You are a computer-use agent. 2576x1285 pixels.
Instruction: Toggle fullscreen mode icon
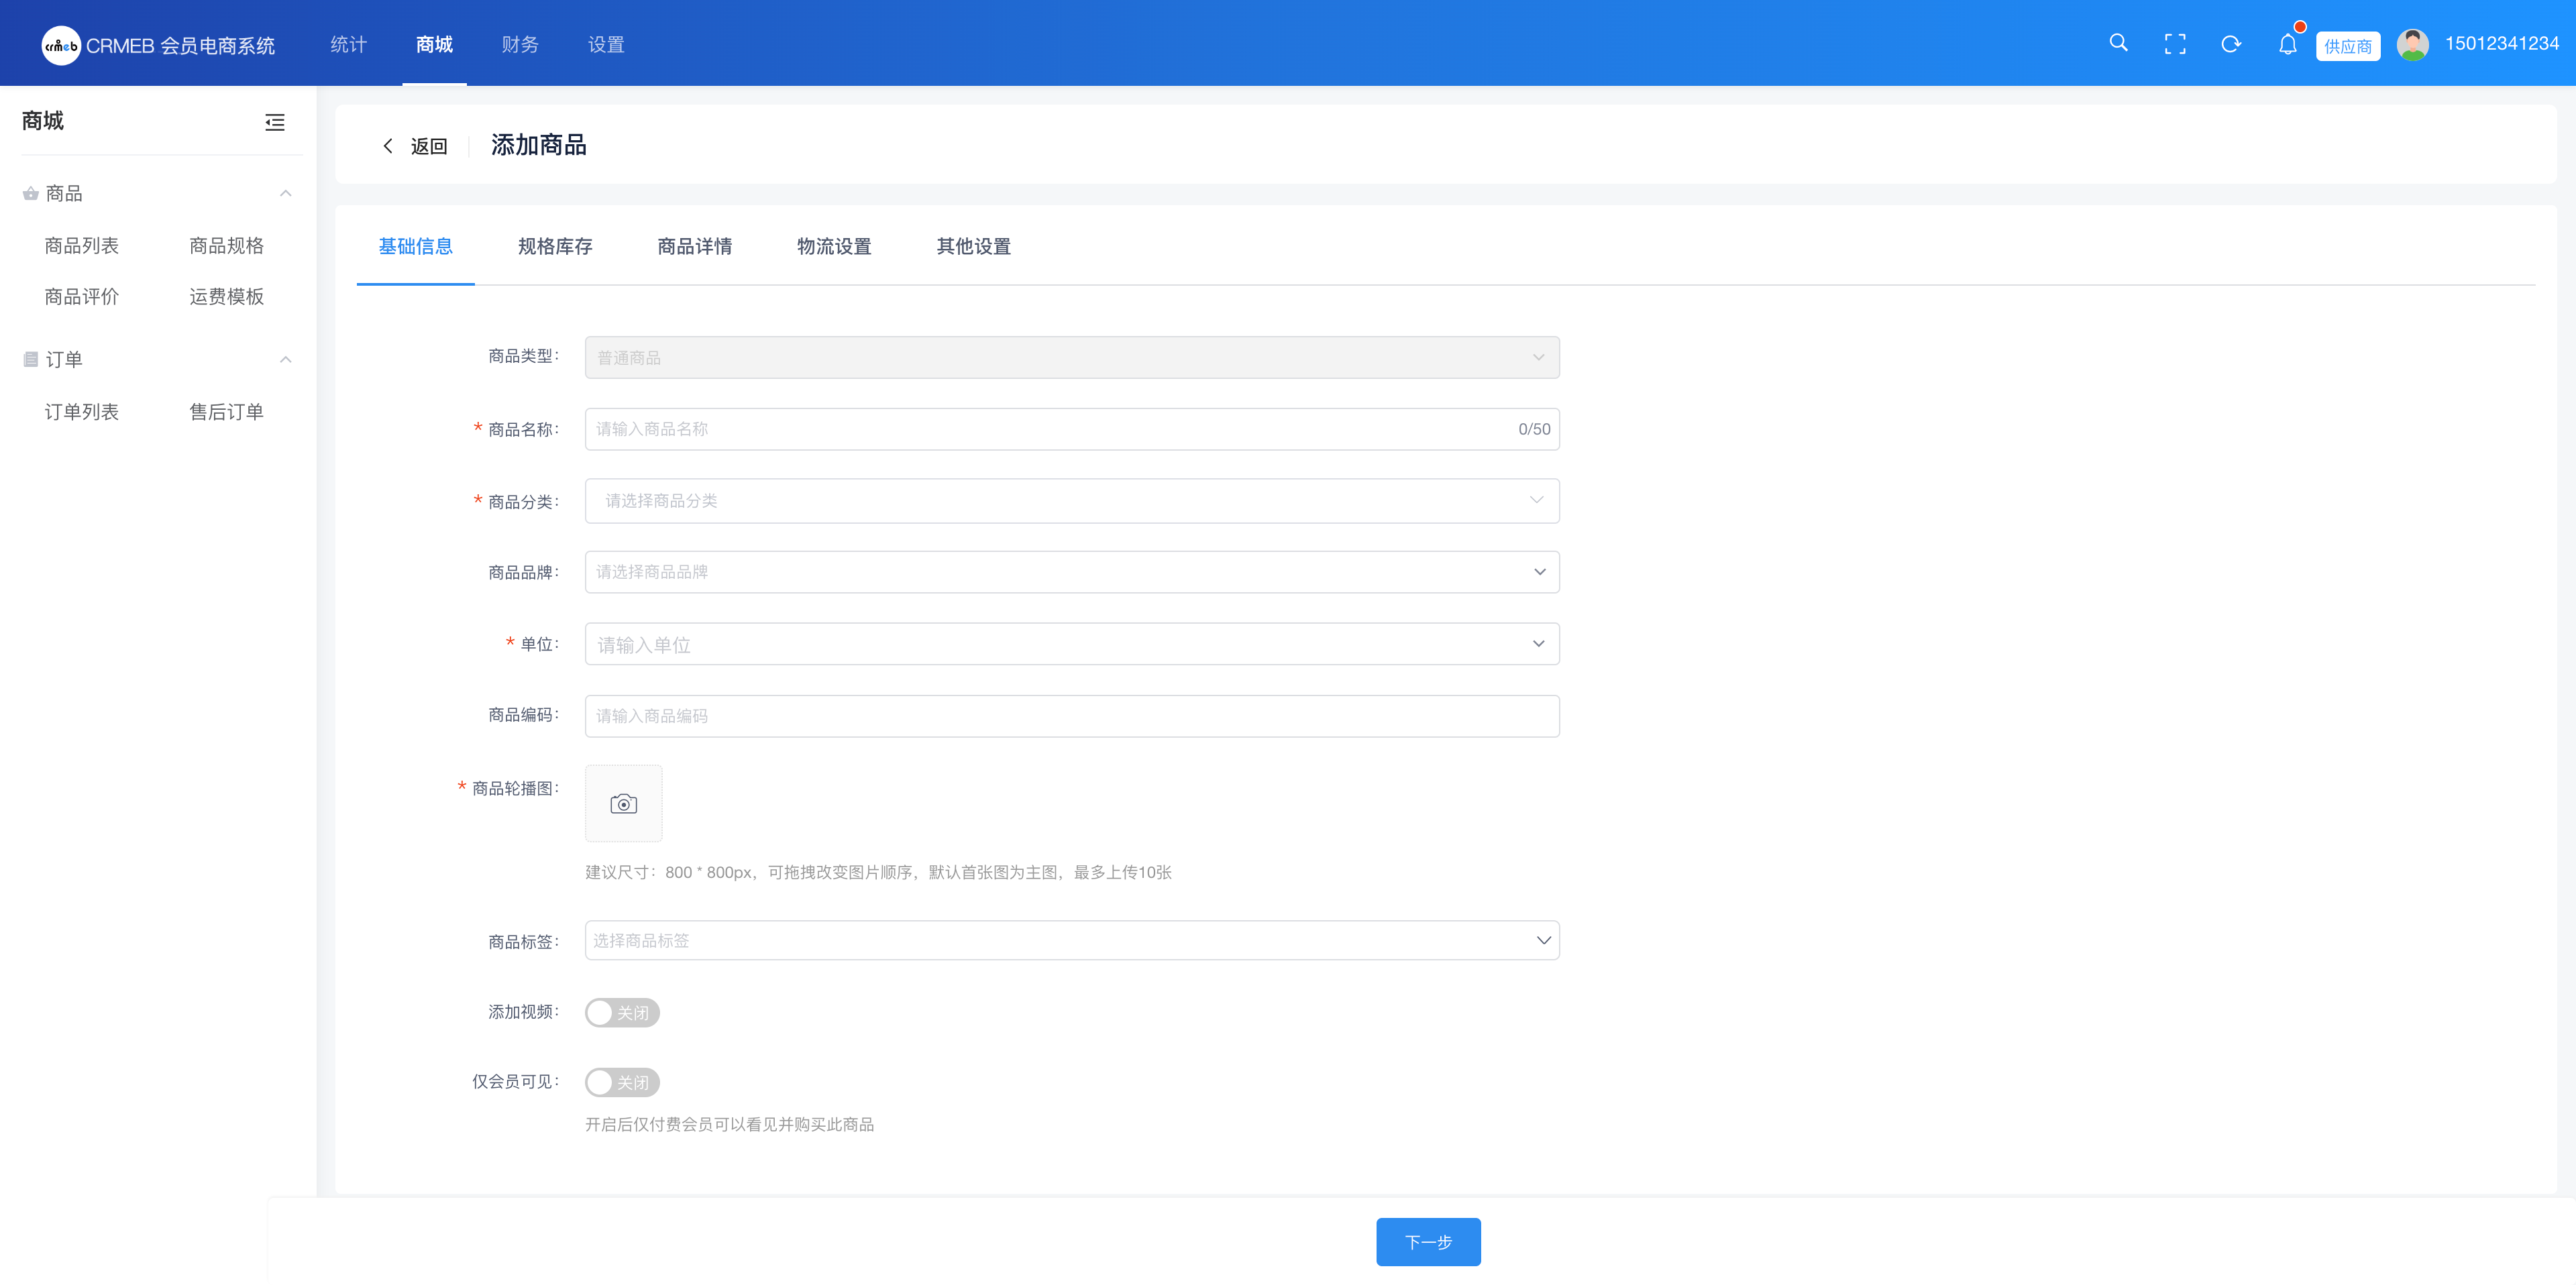(2174, 44)
